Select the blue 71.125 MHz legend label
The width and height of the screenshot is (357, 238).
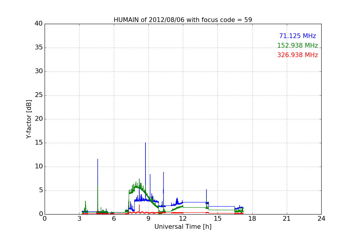pyautogui.click(x=297, y=36)
